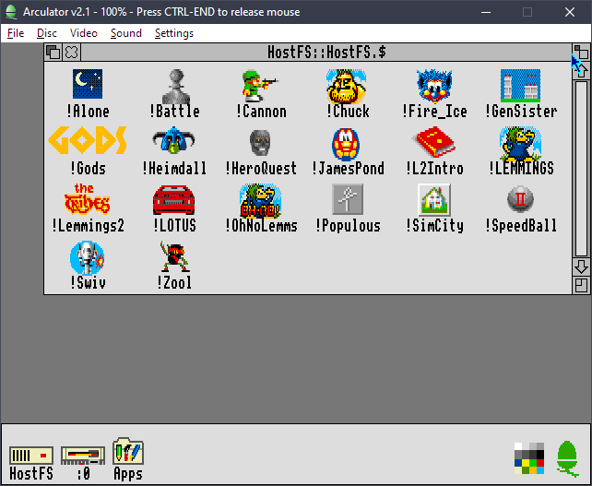Click the scroll up arrow
Screen dimensions: 592x486
click(581, 70)
